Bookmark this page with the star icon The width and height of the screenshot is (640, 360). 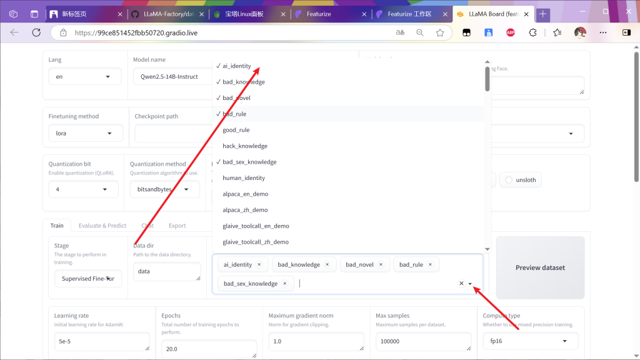tap(439, 32)
